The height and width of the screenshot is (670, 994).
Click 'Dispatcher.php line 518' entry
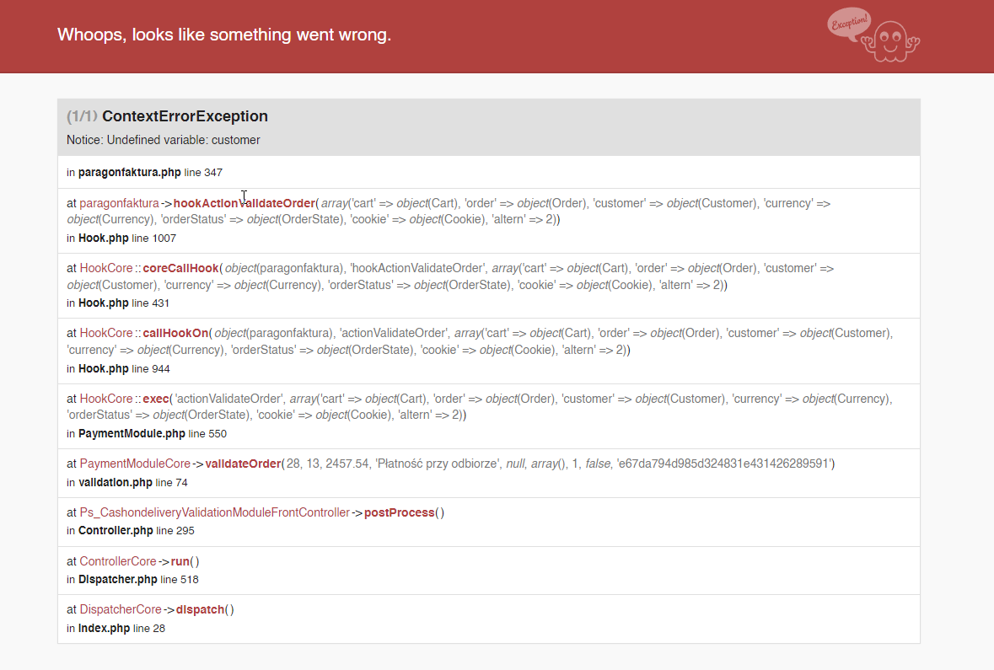132,579
